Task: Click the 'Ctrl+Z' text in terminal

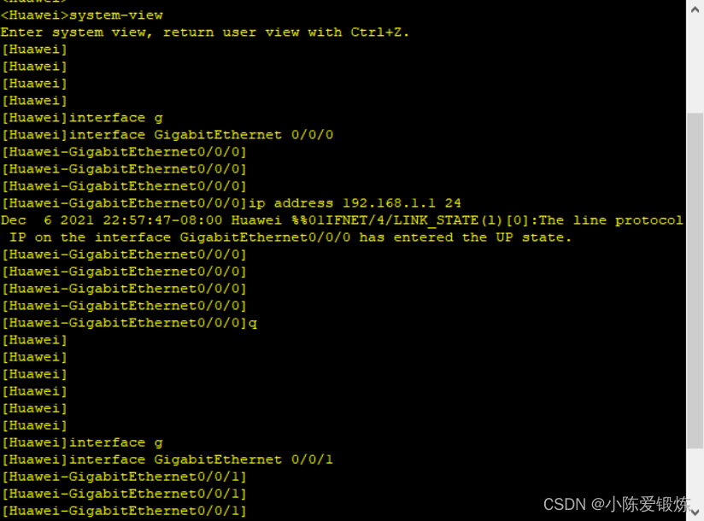Action: 376,32
